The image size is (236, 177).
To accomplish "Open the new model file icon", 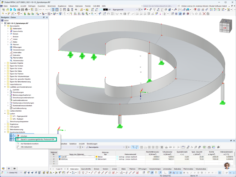I will tap(3, 10).
